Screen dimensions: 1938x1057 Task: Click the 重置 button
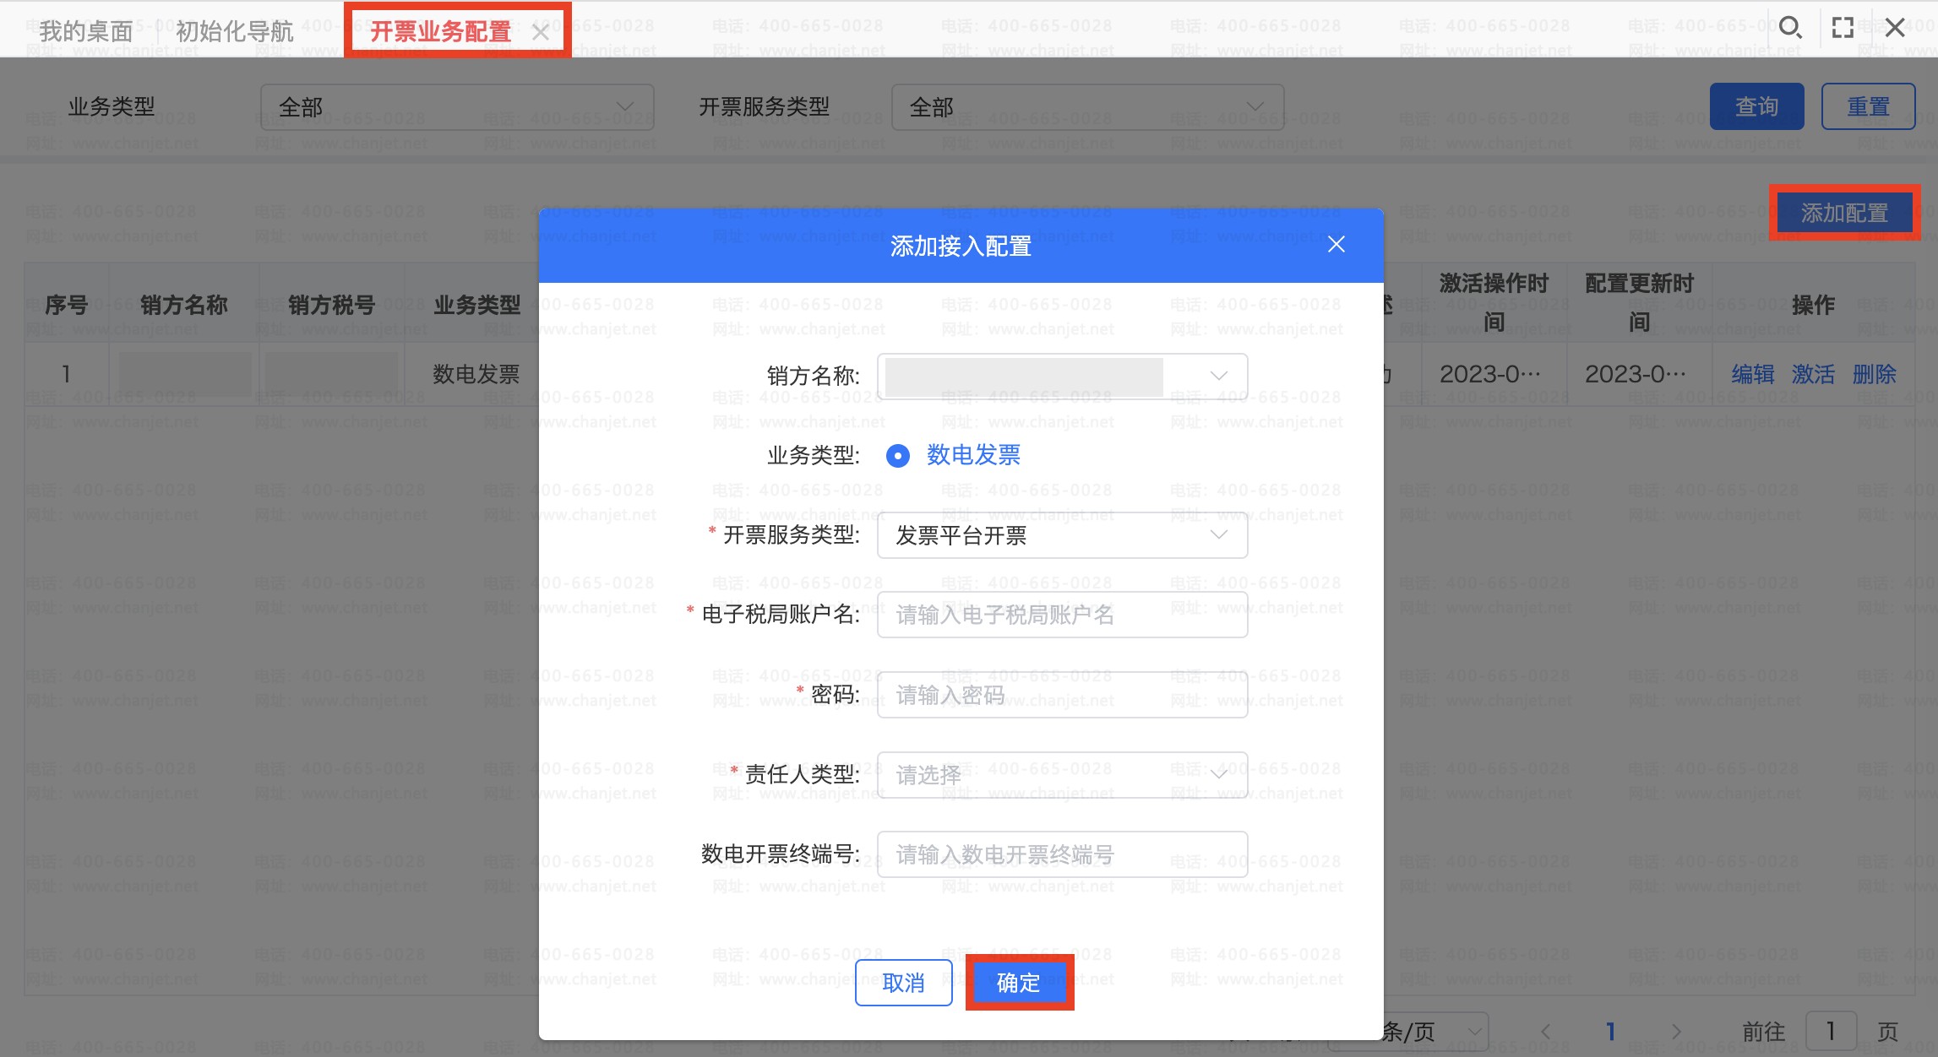click(x=1868, y=106)
